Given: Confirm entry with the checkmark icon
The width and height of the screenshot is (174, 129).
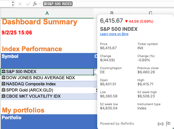Looking at the screenshot, I should tap(27, 4).
